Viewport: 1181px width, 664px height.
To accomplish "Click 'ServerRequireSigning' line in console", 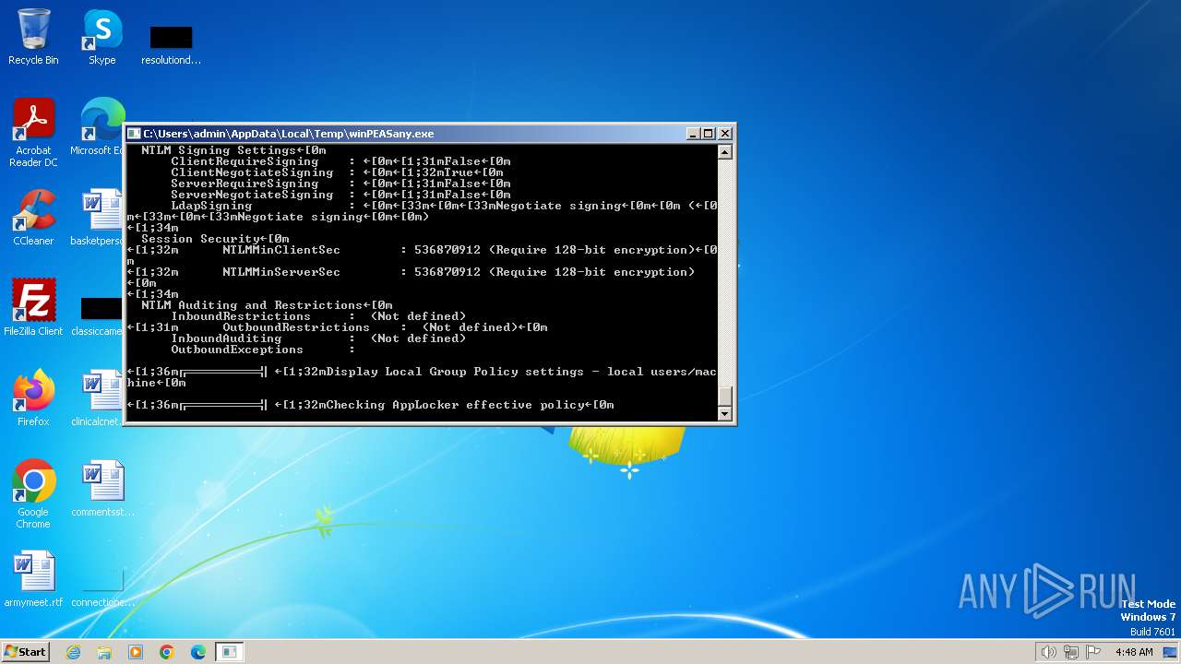I will click(x=340, y=184).
